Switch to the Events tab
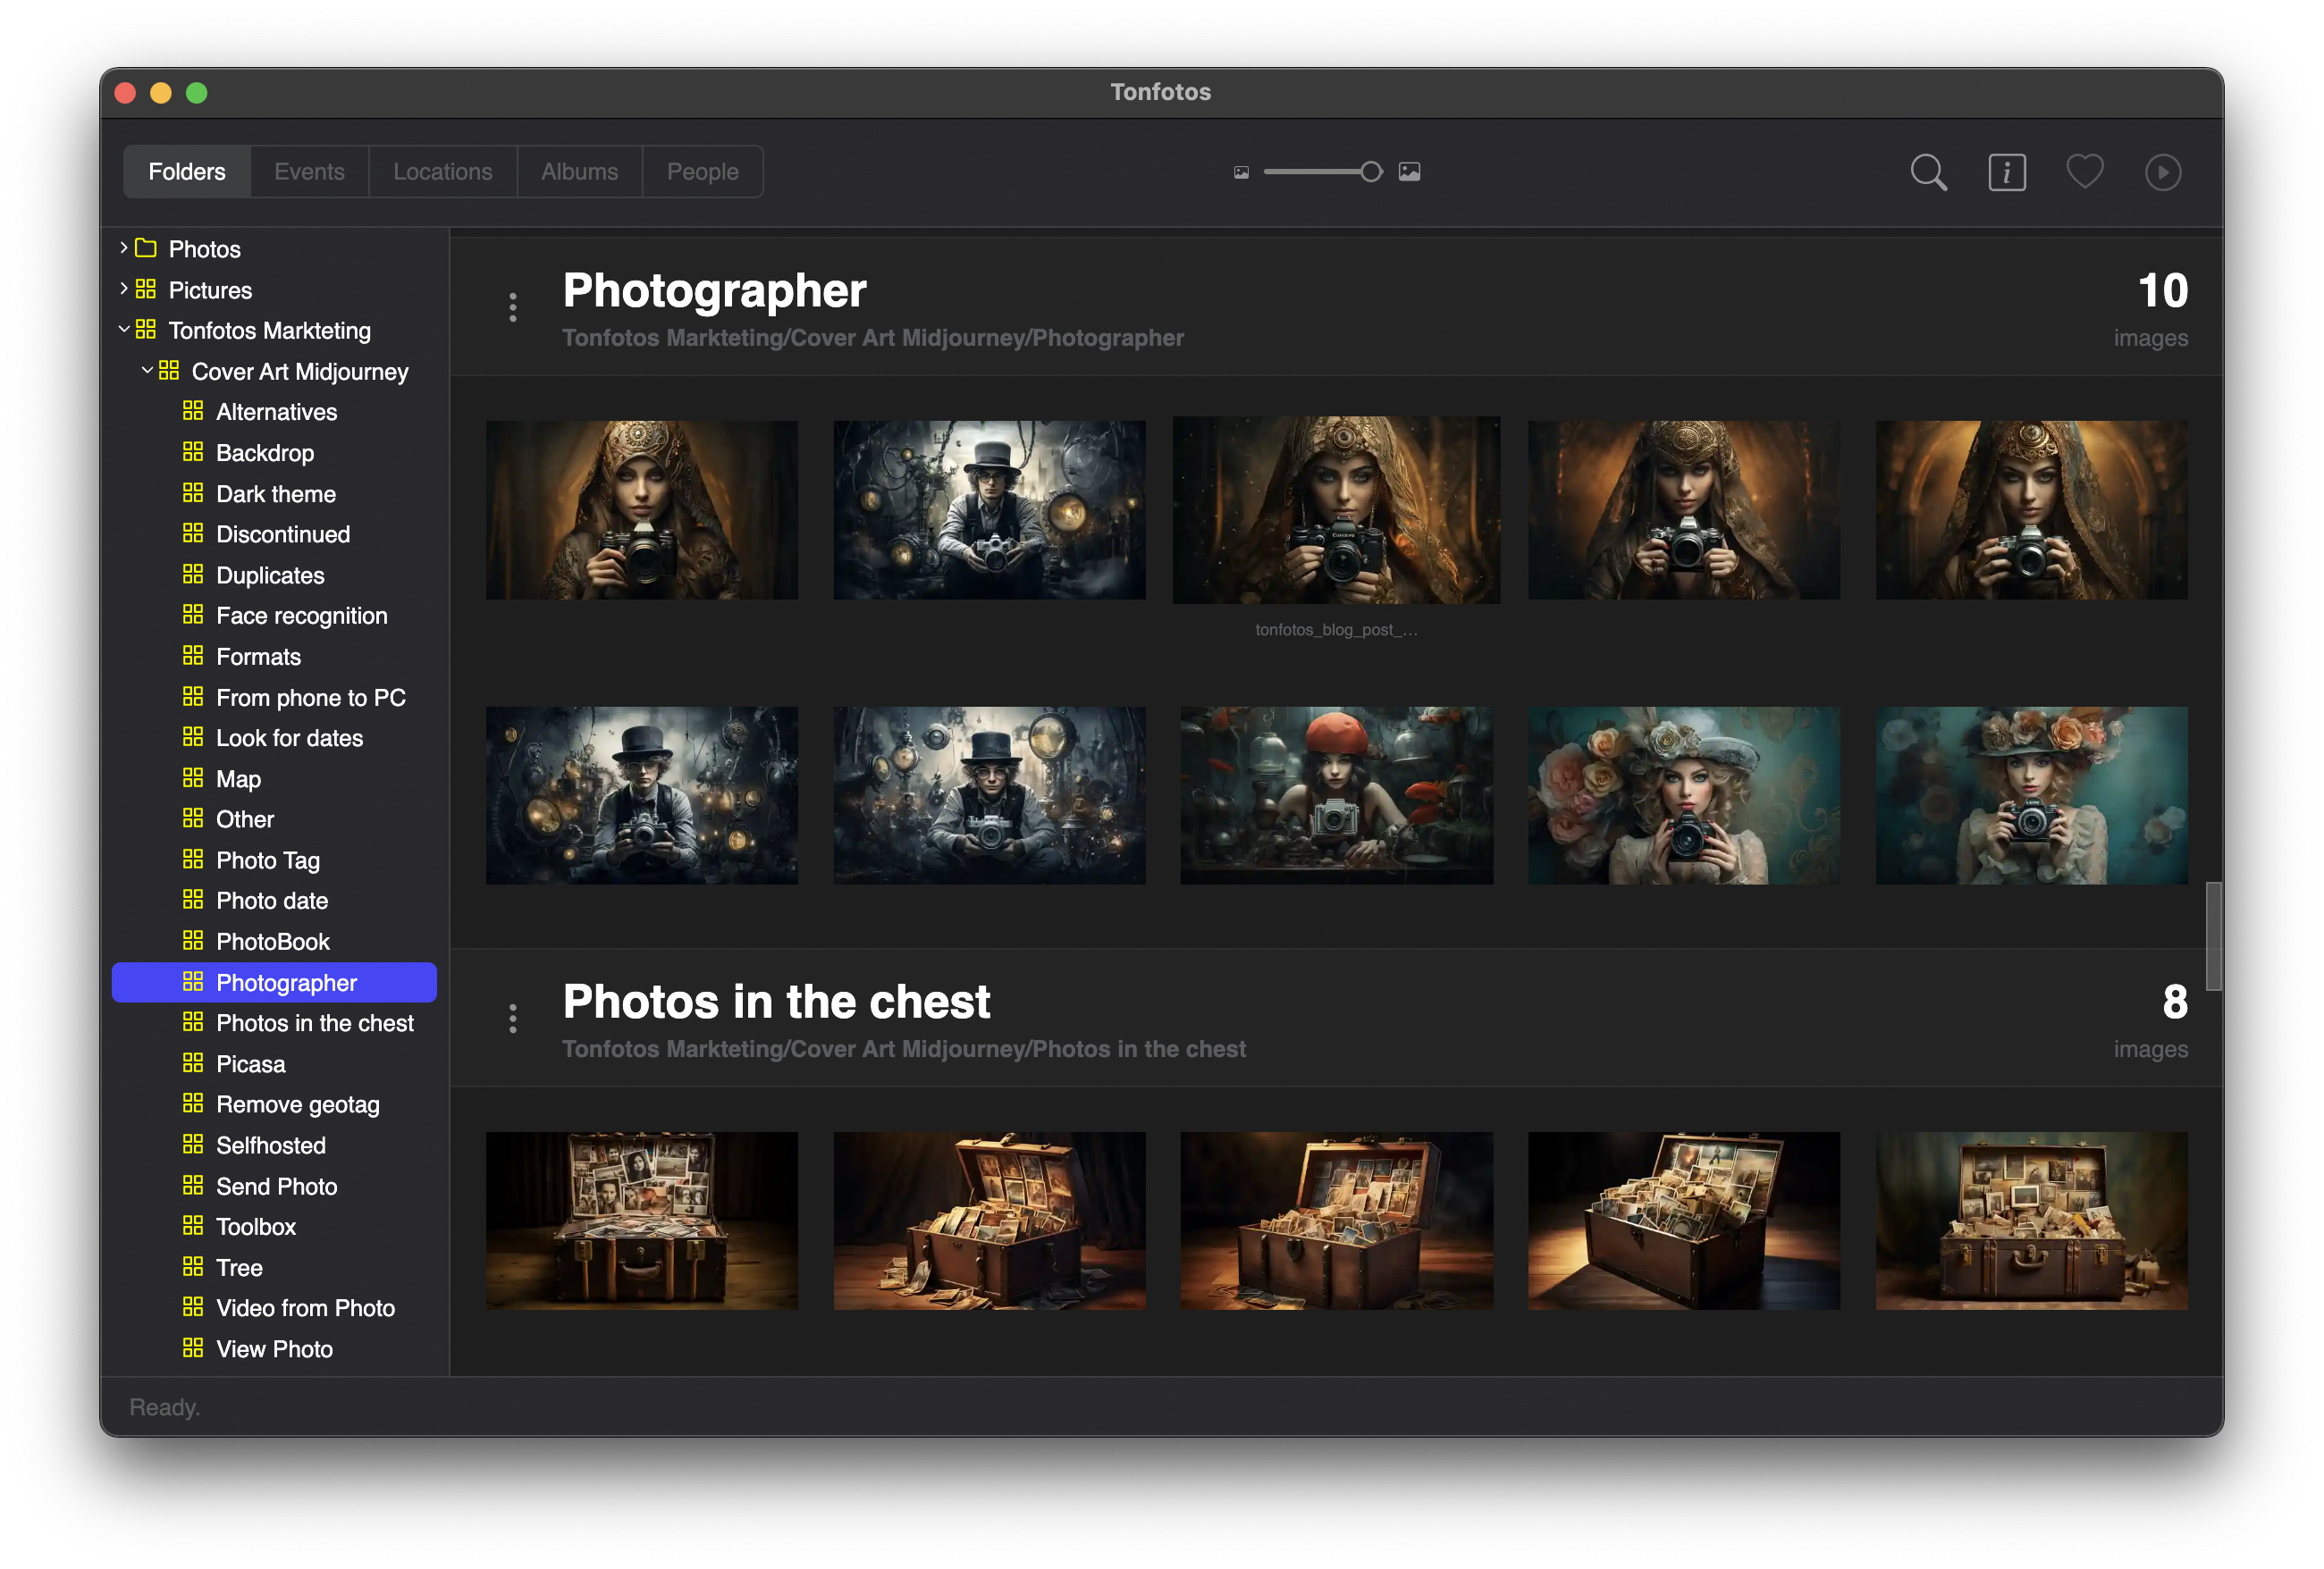This screenshot has height=1569, width=2324. (309, 172)
